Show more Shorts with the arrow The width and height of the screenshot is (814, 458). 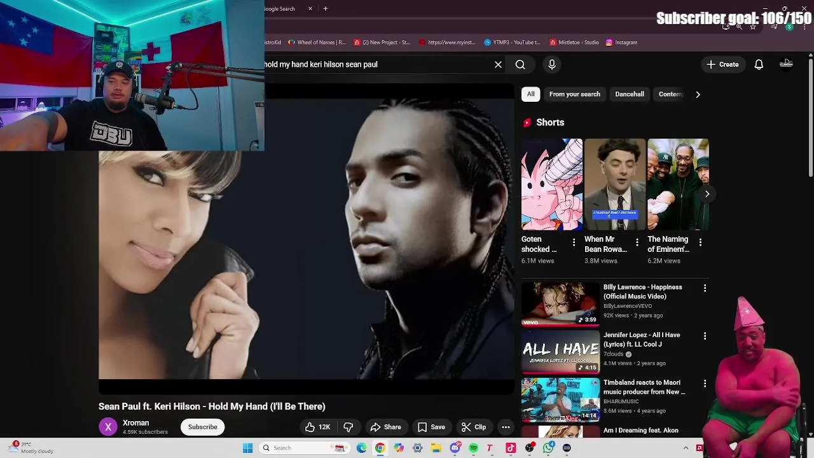click(707, 194)
